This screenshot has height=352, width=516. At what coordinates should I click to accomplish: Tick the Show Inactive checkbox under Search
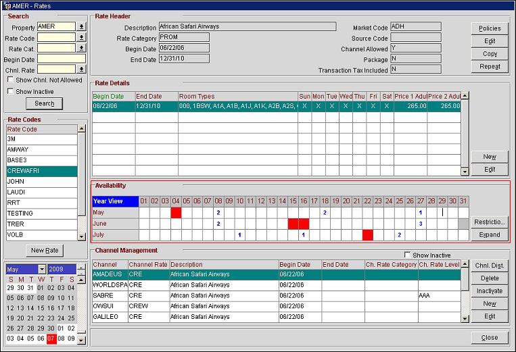tap(10, 91)
